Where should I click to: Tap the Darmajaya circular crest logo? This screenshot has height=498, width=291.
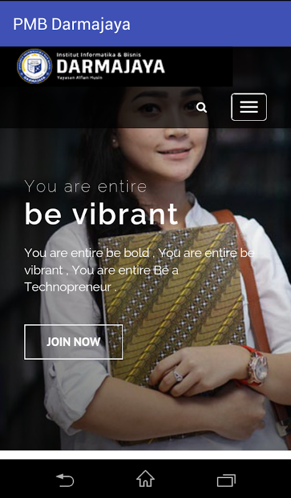pos(35,66)
